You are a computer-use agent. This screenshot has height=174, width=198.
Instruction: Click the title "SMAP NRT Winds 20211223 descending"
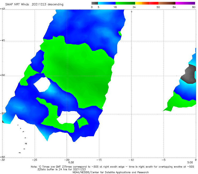point(34,4)
